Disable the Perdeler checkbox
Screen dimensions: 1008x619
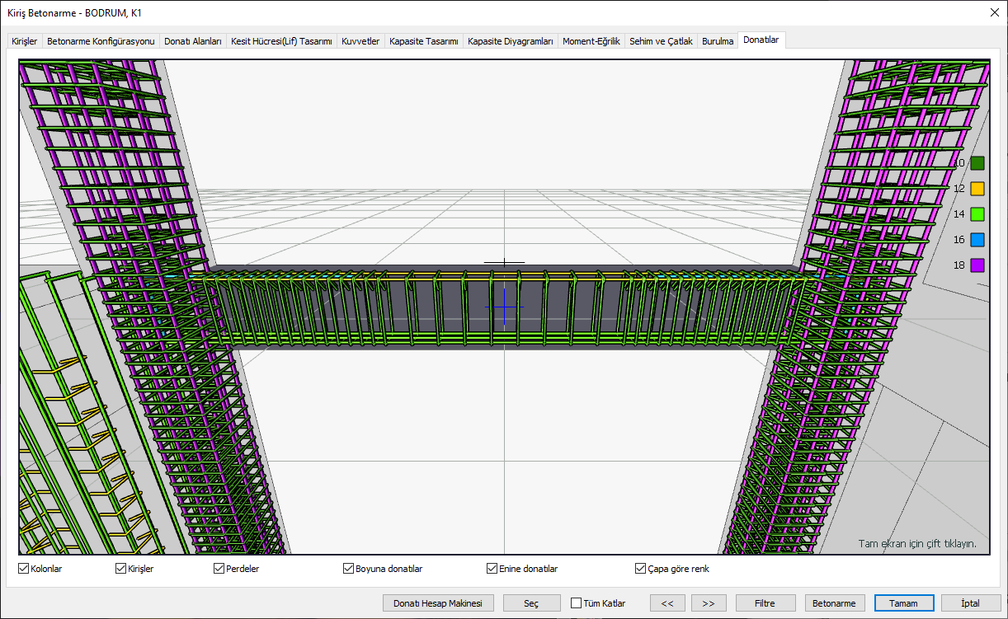point(219,569)
